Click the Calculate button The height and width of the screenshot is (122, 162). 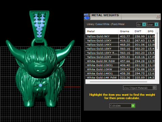click(122, 106)
